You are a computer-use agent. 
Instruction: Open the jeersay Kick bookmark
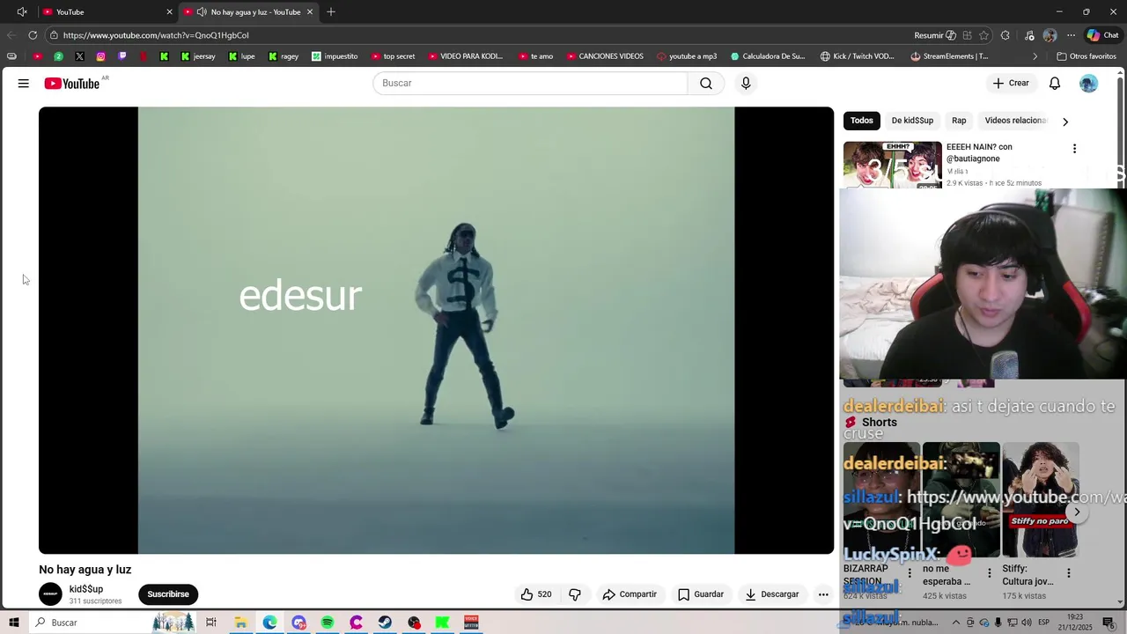[198, 56]
